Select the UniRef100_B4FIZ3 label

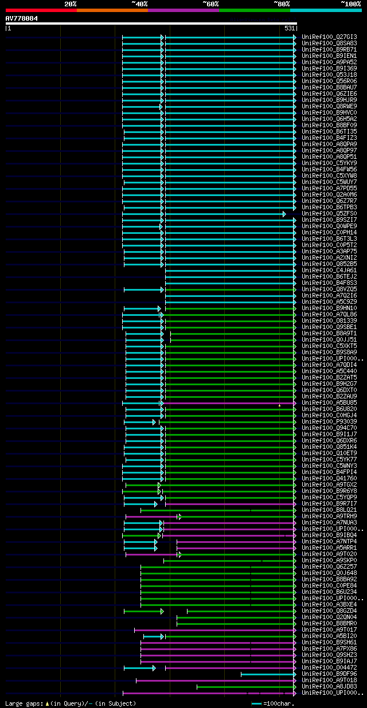329,138
